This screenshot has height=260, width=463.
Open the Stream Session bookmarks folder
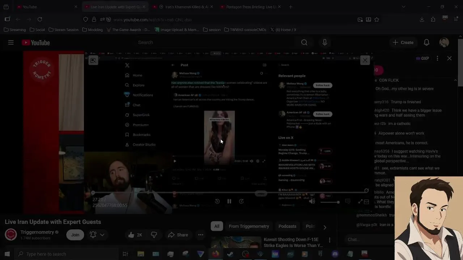[x=63, y=30]
